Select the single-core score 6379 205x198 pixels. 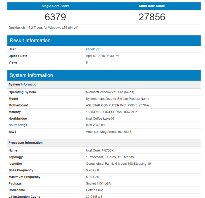point(55,17)
